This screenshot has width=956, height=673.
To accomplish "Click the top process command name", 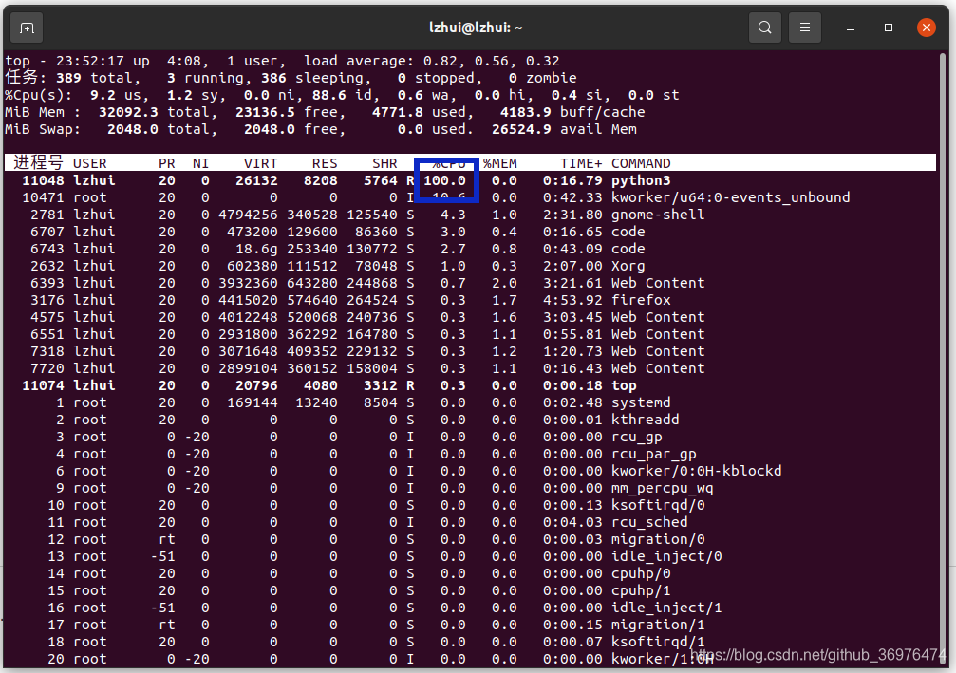I will tap(624, 385).
